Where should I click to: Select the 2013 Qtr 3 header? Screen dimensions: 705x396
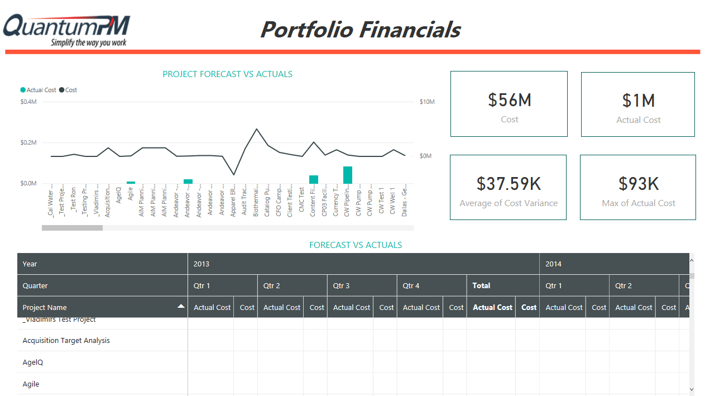[x=362, y=285]
